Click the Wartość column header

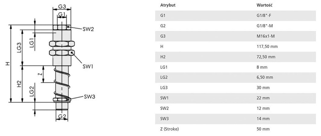264,5
